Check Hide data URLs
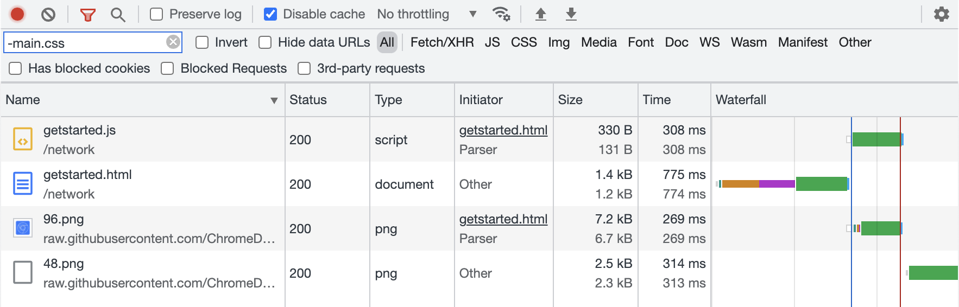959x307 pixels. coord(265,42)
